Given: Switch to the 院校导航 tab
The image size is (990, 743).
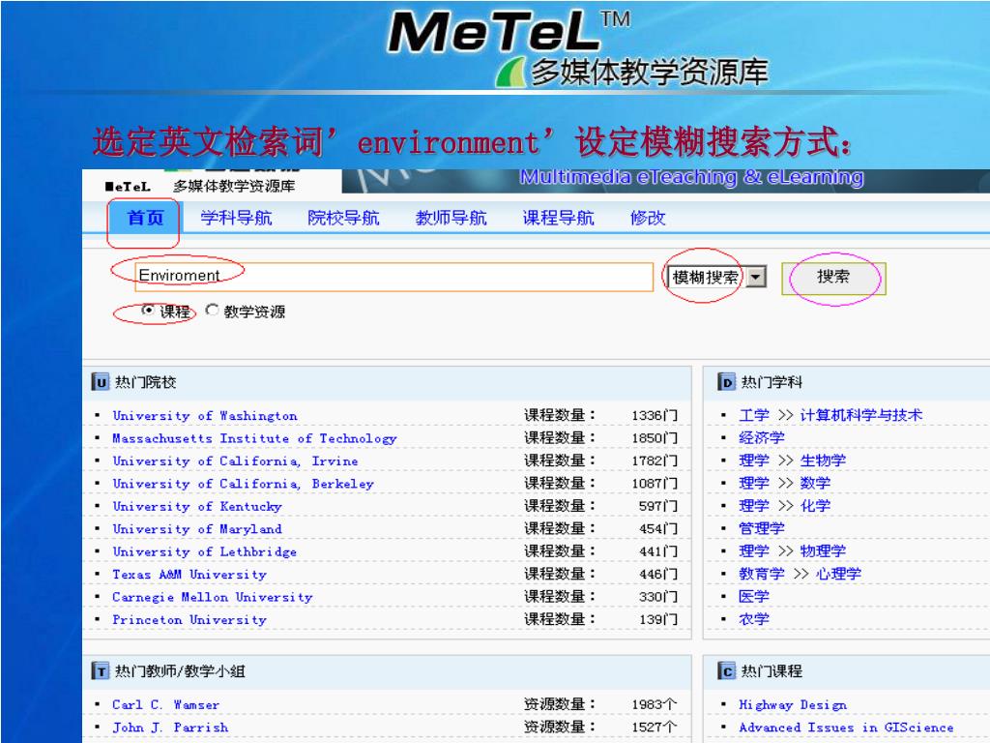Looking at the screenshot, I should pos(343,218).
